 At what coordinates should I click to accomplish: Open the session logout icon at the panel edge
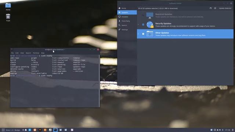click(233, 130)
